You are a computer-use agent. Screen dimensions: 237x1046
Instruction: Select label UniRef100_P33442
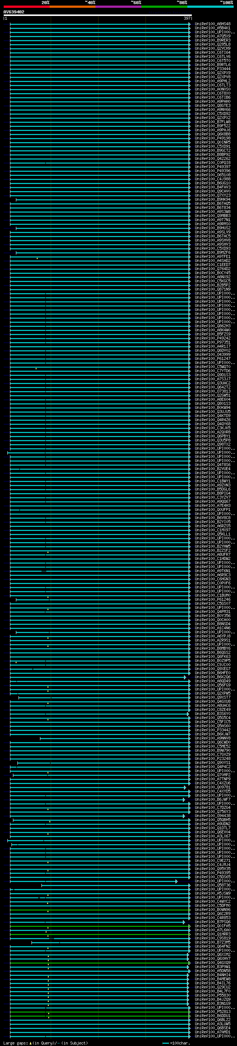coord(213,730)
